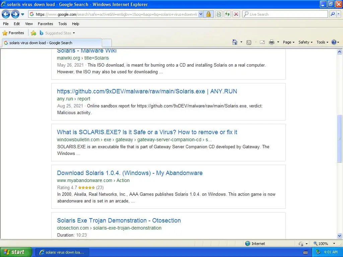Click the Help question mark icon
This screenshot has width=343, height=257.
334,42
